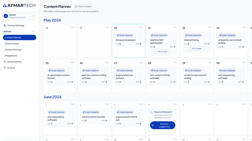The image size is (252, 141).
Task: Expand the Aymar site switcher chevron
Action: pos(33,16)
